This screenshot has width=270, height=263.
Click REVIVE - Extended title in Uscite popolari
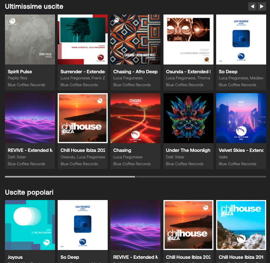coord(135,257)
